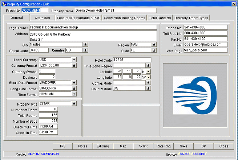
Task: Expand the State dropdown arrow
Action: tap(154, 50)
